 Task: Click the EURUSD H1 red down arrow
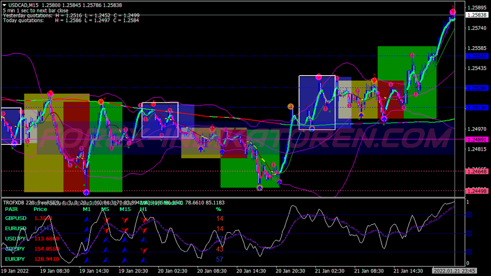tap(144, 229)
